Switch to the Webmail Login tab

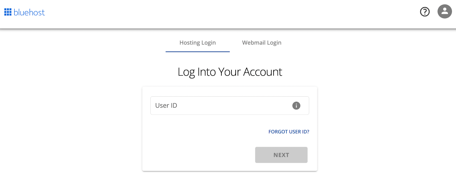coord(261,43)
